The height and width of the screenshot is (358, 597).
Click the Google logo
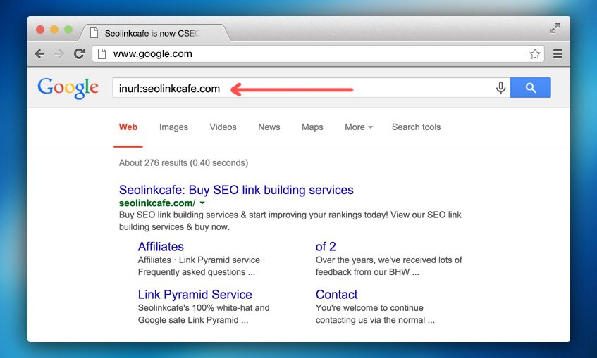68,88
